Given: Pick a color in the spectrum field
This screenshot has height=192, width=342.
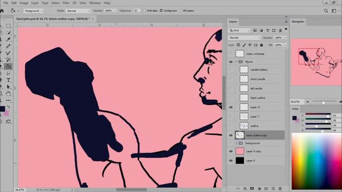Looking at the screenshot, I should pyautogui.click(x=317, y=161).
